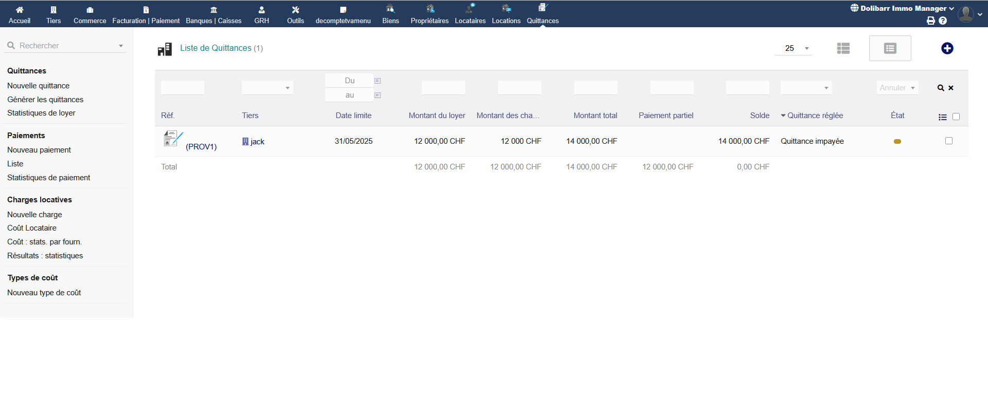Open Générer les quittances link
Screen dimensions: 988x400
(x=45, y=100)
